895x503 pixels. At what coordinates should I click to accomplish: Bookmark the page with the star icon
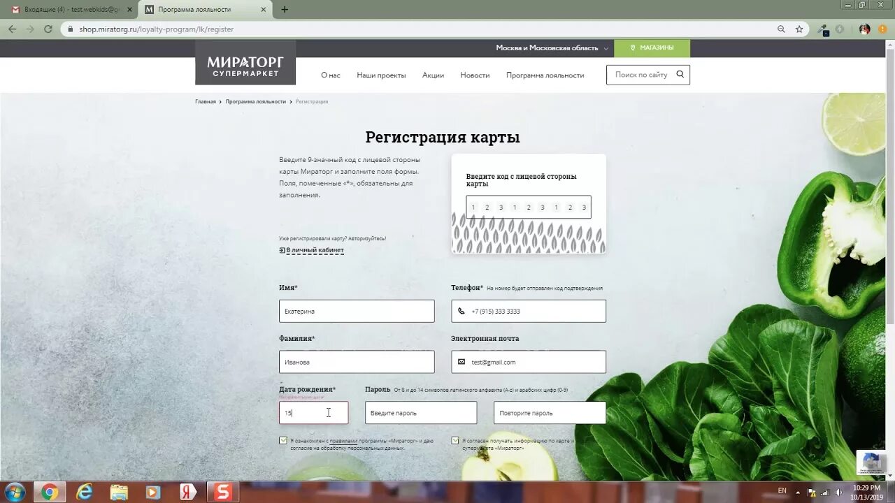[x=799, y=29]
